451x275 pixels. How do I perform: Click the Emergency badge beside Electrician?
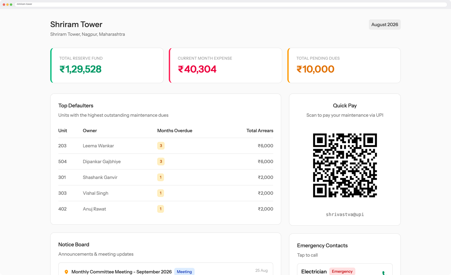(x=342, y=271)
